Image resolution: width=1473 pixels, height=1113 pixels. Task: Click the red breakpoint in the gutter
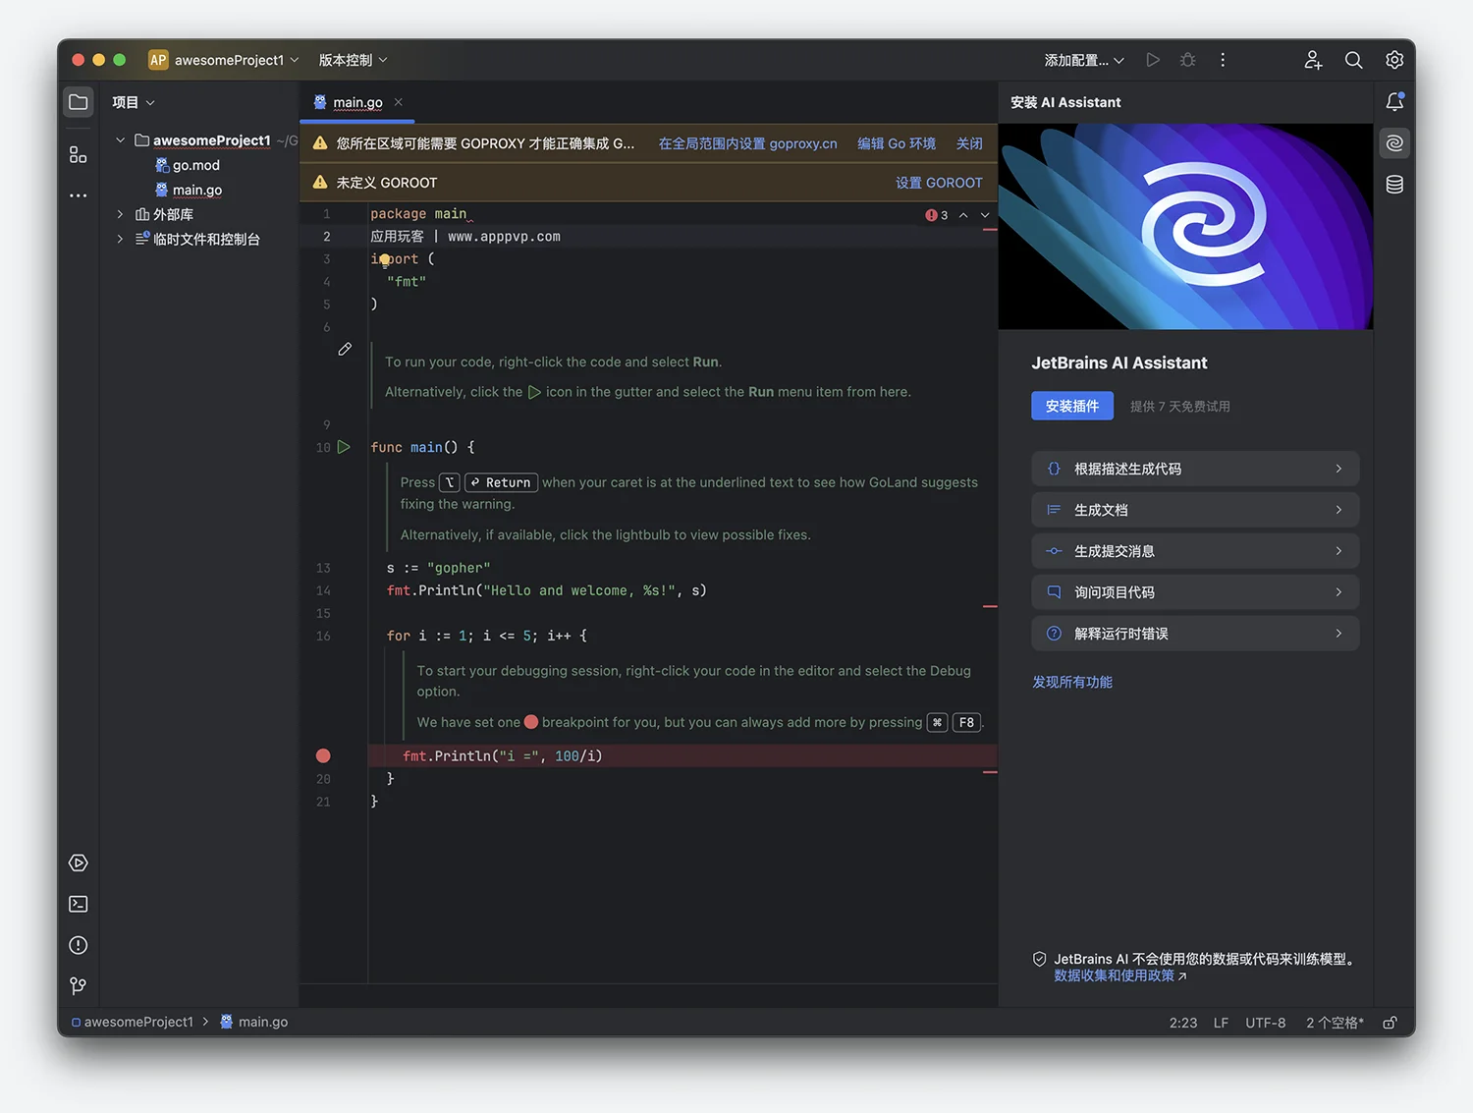(323, 755)
